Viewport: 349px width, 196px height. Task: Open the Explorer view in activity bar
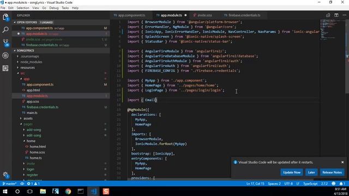[5, 17]
